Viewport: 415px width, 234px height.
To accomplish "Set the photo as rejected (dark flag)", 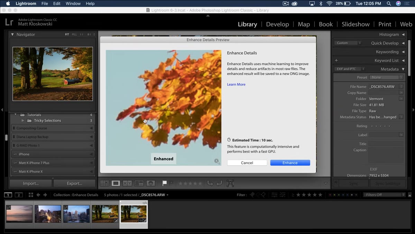I will pyautogui.click(x=171, y=183).
